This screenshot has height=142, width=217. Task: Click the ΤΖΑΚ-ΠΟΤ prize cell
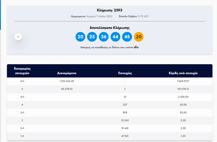coord(183,81)
